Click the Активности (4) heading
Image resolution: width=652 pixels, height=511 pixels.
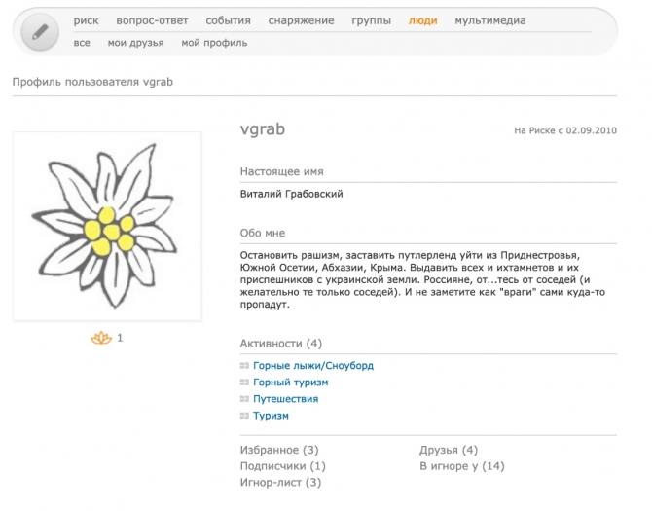coord(281,344)
